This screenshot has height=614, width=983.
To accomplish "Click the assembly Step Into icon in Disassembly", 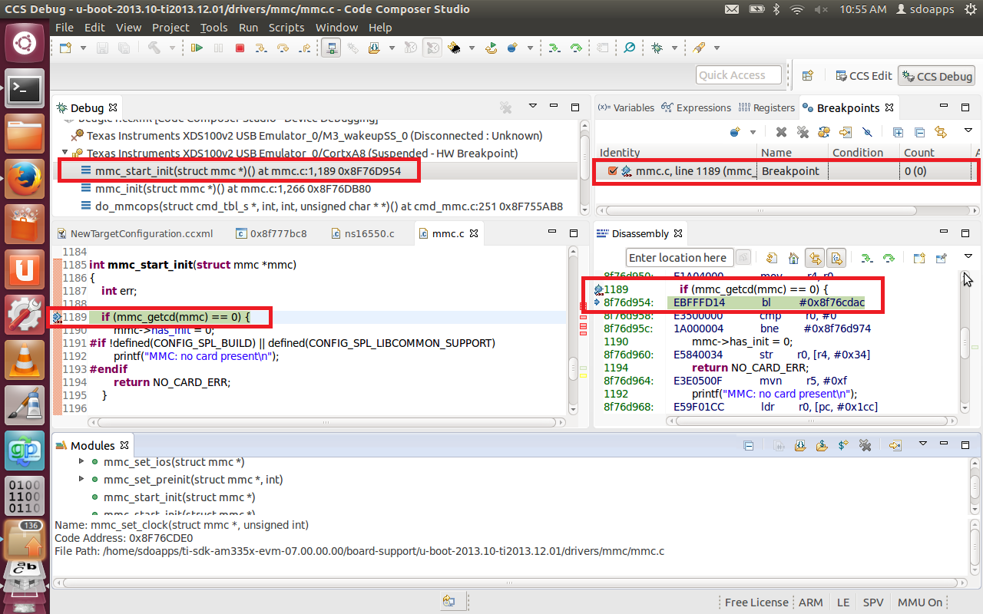I will click(x=867, y=258).
